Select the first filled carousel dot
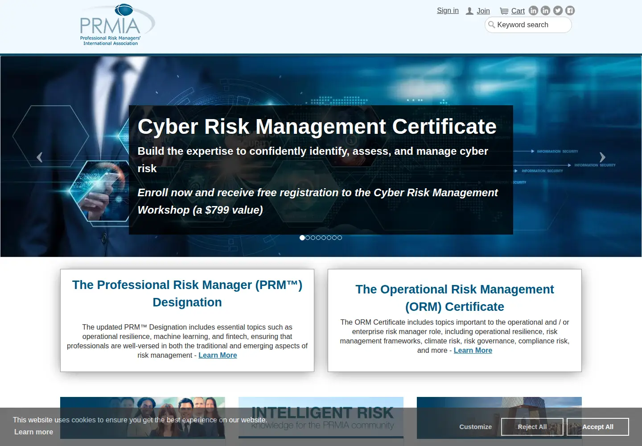Viewport: 642px width, 446px height. coord(302,238)
